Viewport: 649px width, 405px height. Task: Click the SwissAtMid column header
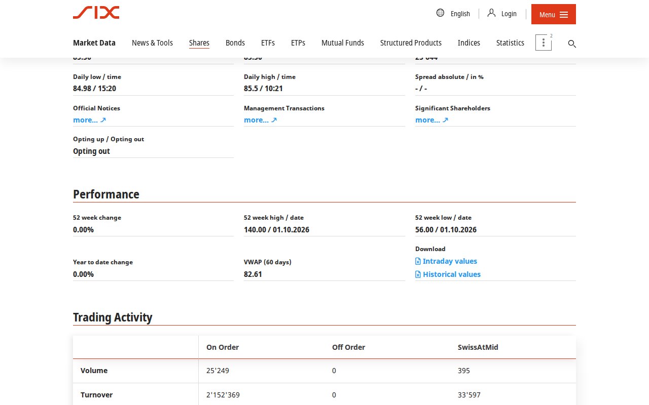478,347
